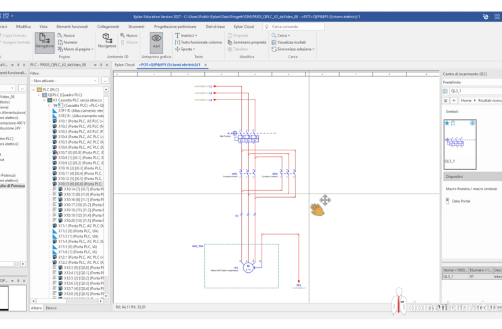Click Visualizza risultati
The image size is (502, 329).
(289, 42)
